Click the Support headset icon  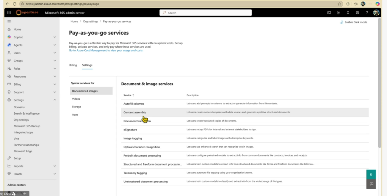(9, 92)
